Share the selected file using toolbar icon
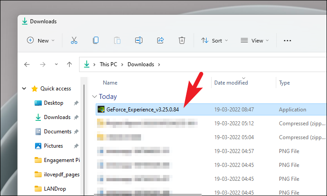Screen dimensions: 327x196 160,40
